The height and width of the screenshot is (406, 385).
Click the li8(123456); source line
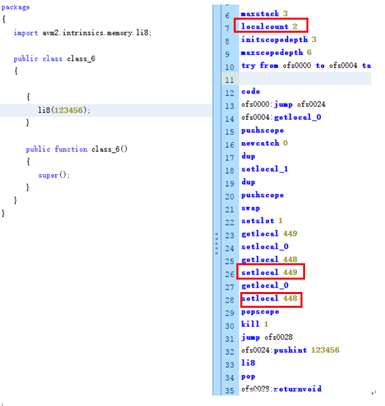[64, 110]
